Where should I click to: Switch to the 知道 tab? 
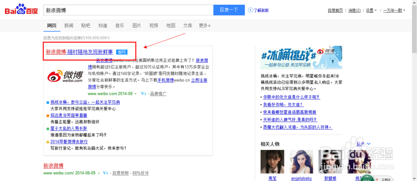103,26
